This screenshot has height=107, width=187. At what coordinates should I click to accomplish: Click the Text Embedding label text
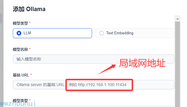pos(120,33)
